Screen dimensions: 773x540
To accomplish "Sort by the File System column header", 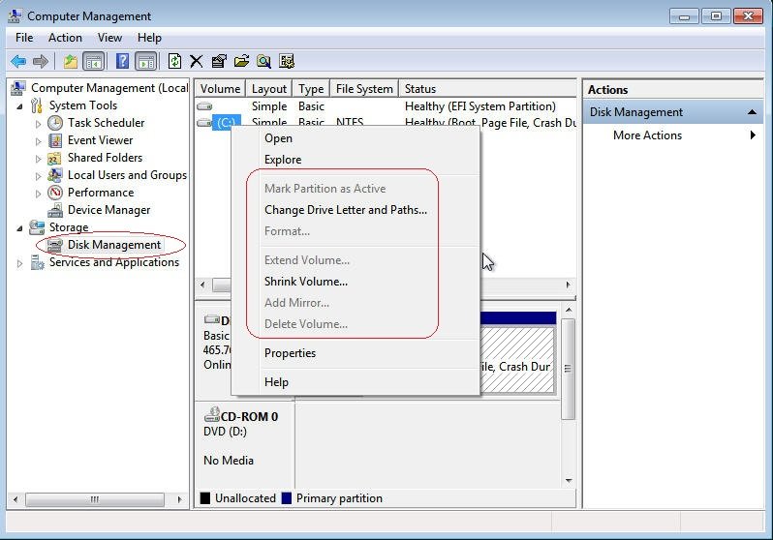I will 364,89.
